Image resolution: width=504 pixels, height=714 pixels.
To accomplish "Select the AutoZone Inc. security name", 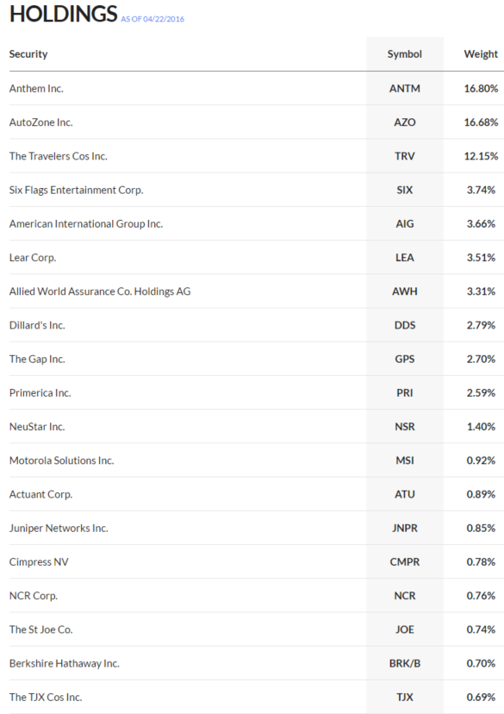I will (41, 122).
